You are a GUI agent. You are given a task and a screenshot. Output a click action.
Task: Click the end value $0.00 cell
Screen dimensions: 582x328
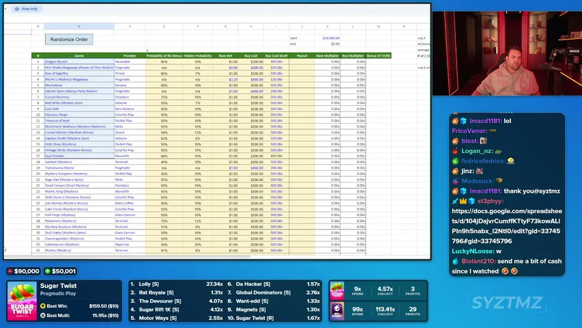click(328, 44)
